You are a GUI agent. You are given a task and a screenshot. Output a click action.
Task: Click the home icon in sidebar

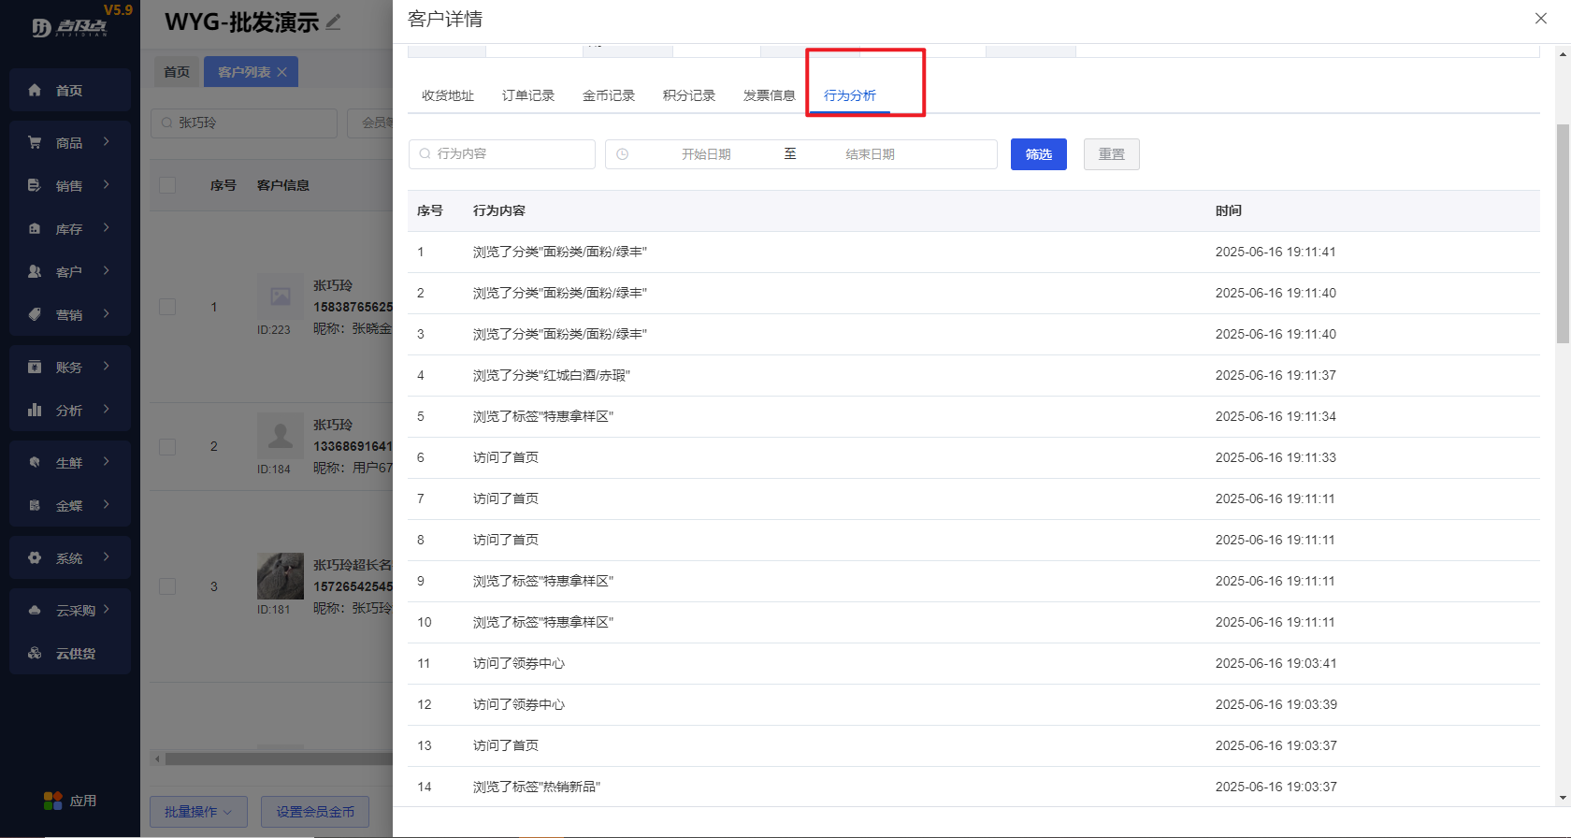[x=35, y=90]
